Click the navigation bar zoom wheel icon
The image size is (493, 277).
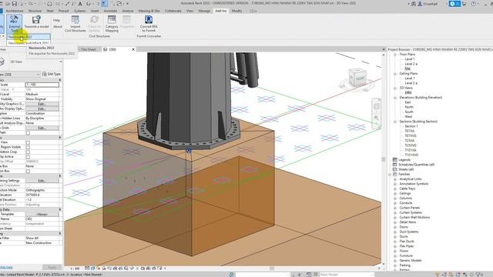click(377, 107)
